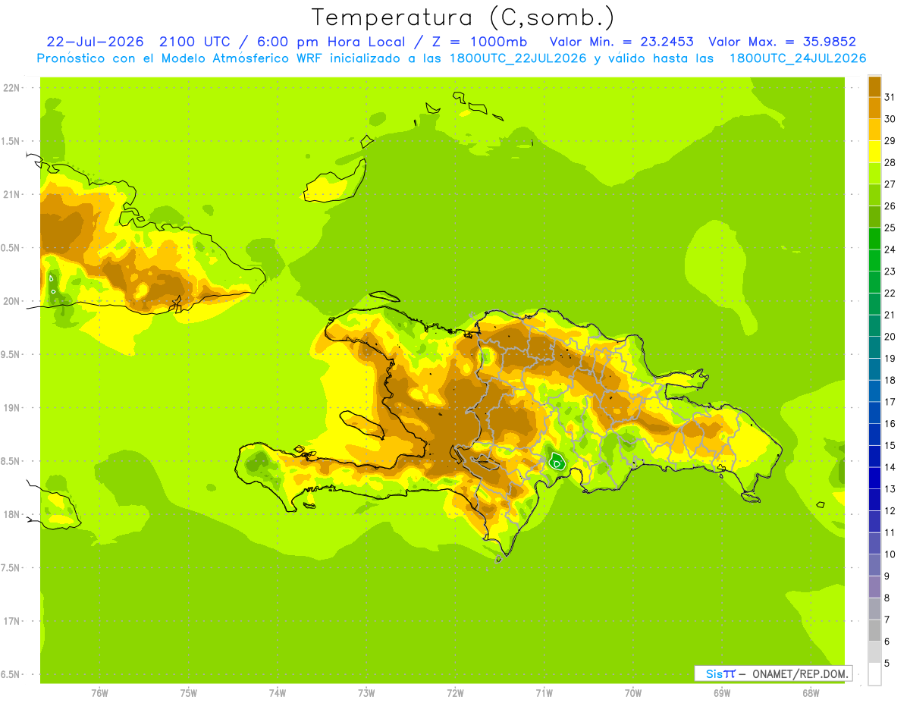
Task: Click the "Z = 1000mb" level text
Action: pyautogui.click(x=482, y=42)
